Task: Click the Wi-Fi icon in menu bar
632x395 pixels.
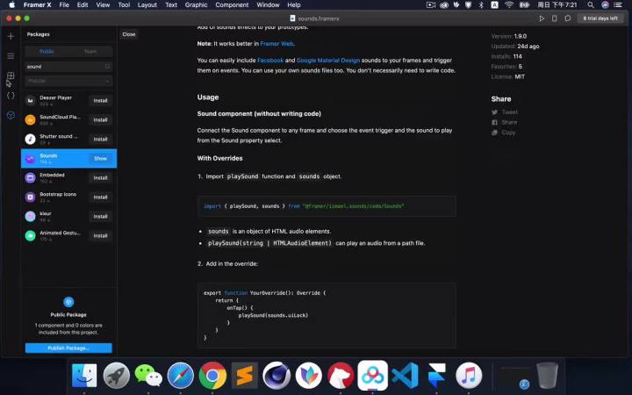Action: (509, 5)
